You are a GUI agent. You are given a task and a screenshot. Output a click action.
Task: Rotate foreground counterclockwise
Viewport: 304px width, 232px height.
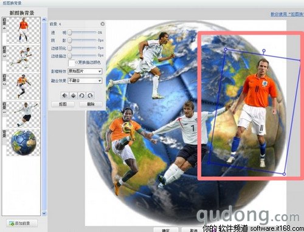[x=81, y=96]
